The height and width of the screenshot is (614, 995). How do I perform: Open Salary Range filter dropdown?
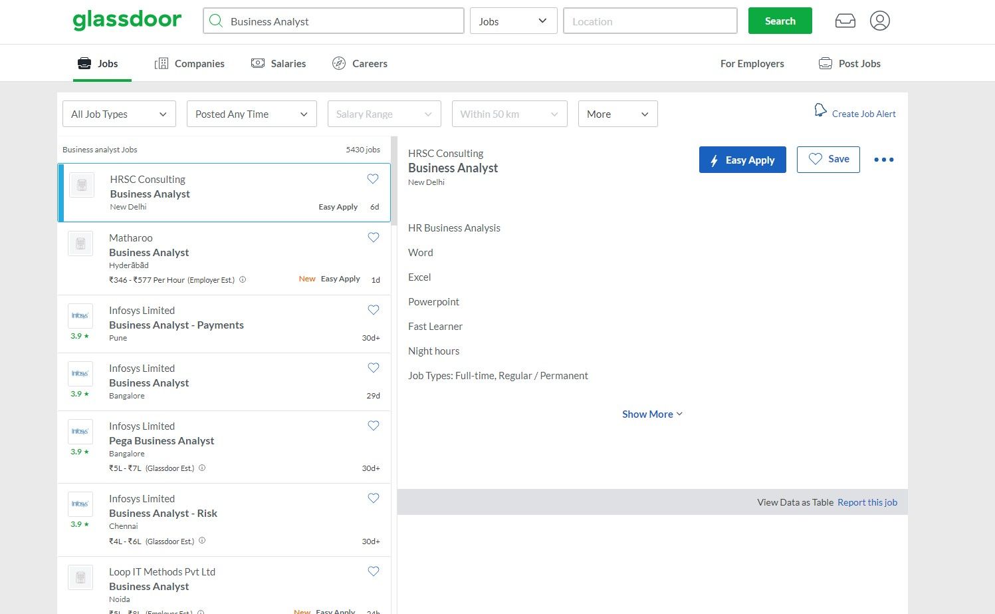pyautogui.click(x=384, y=114)
